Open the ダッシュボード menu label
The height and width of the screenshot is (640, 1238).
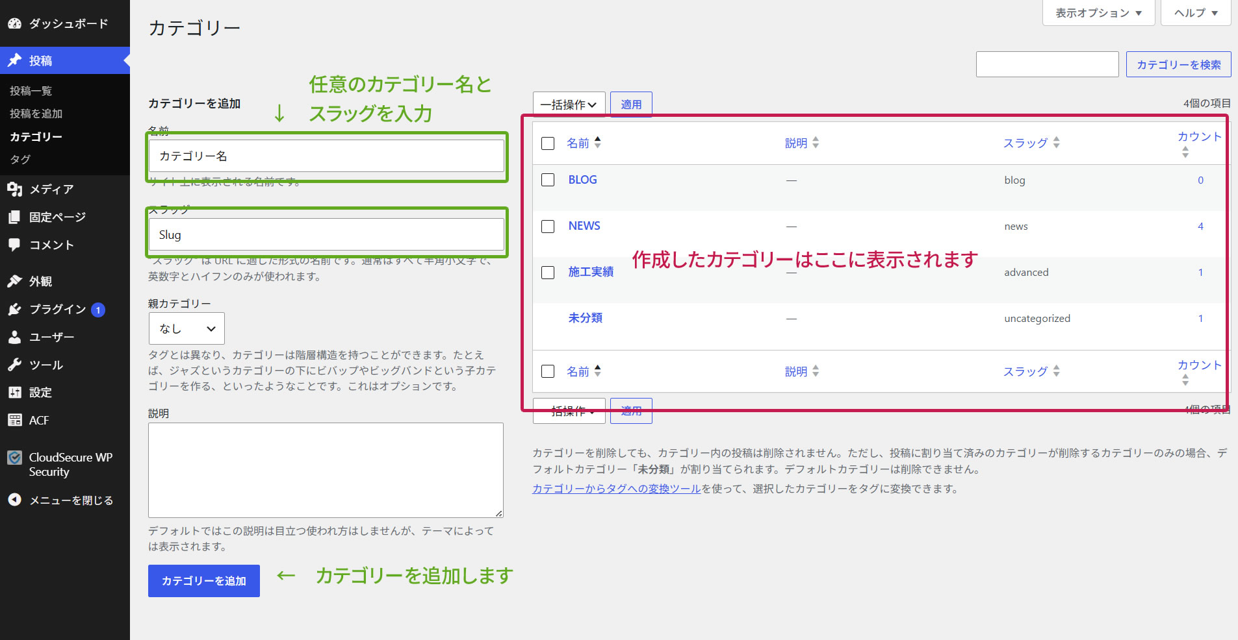(x=68, y=23)
